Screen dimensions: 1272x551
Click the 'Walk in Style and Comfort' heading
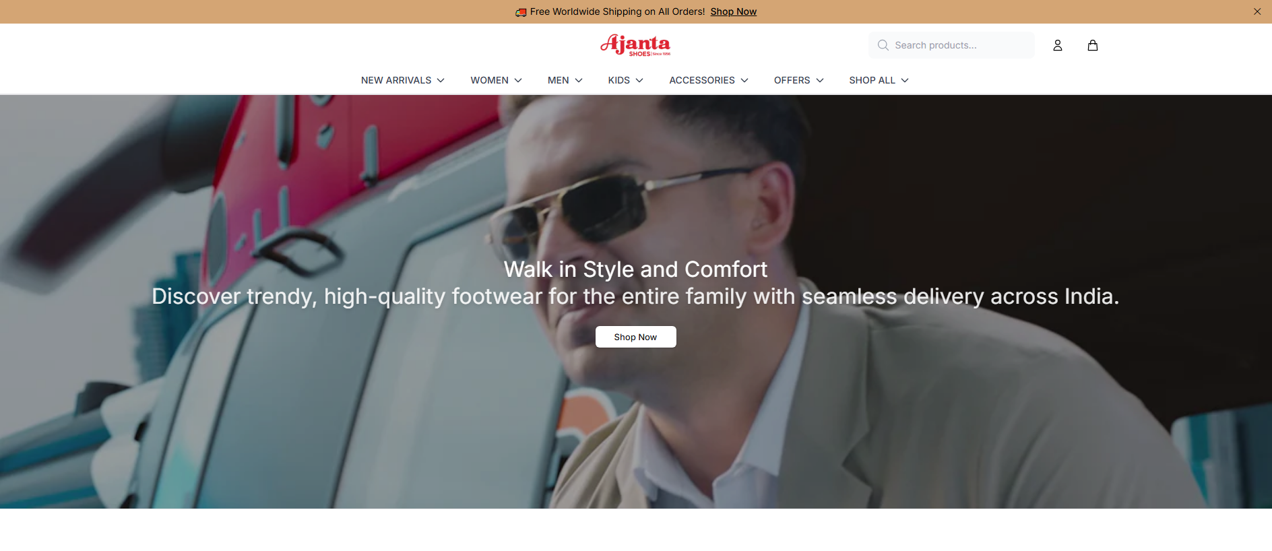[635, 269]
